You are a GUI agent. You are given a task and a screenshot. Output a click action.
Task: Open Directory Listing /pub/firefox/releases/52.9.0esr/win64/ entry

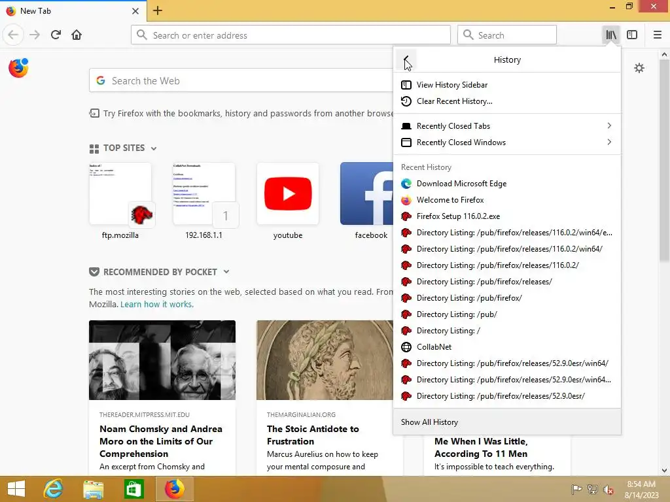[507, 363]
